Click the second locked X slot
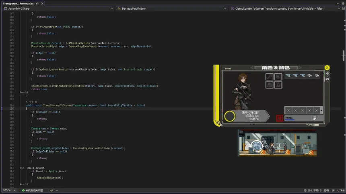Screen dimensions: 346x194 (x=295, y=110)
